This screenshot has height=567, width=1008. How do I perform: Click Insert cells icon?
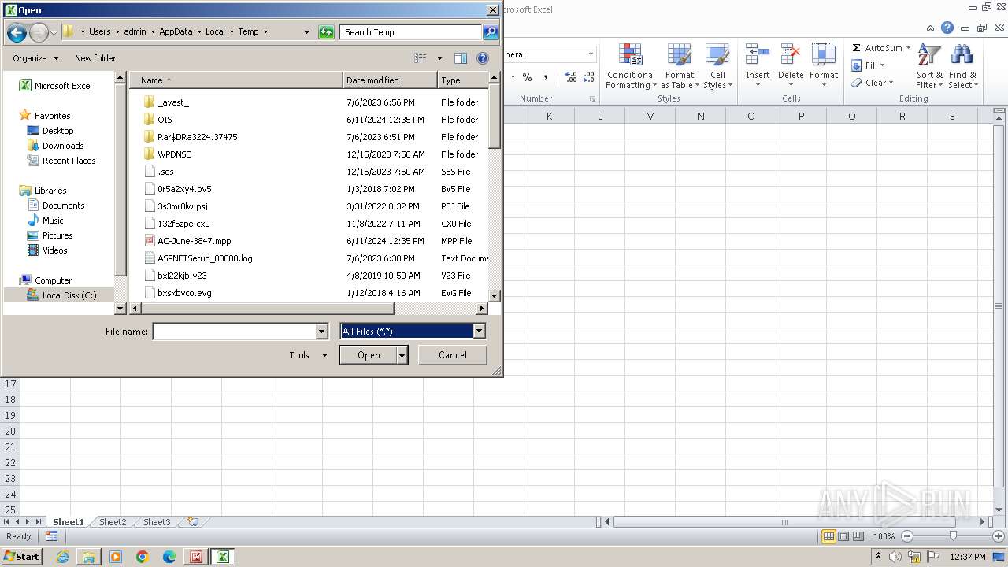click(758, 55)
